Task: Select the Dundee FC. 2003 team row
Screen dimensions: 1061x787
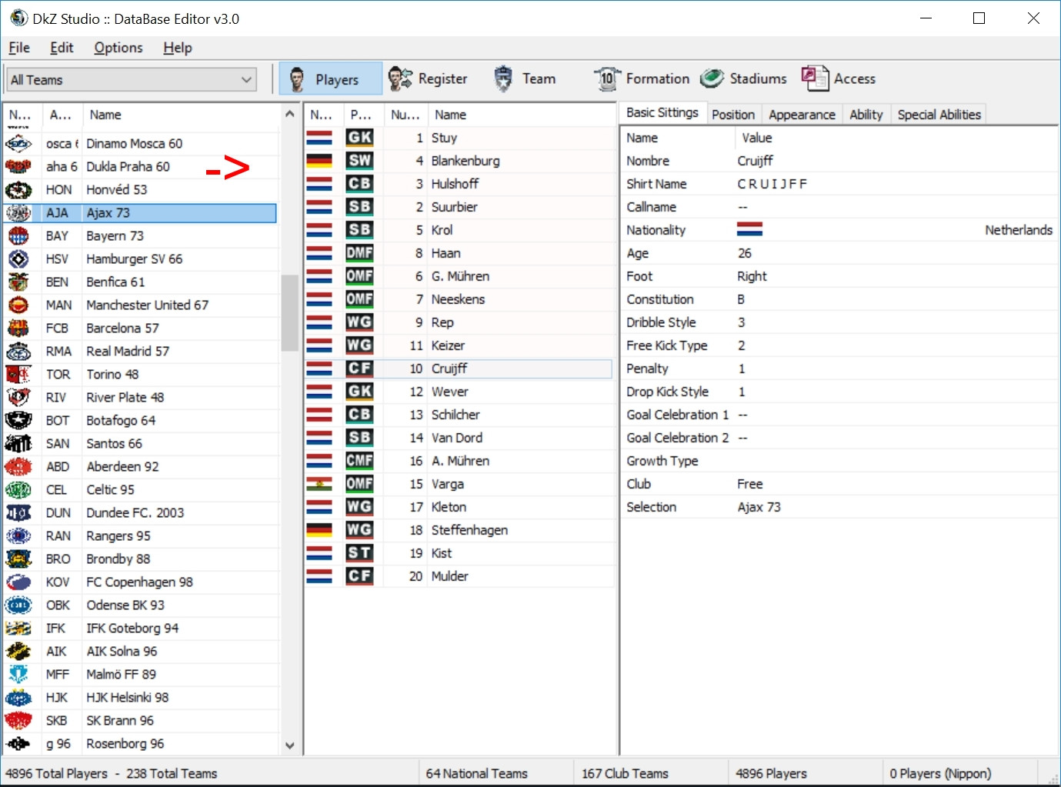Action: point(140,513)
